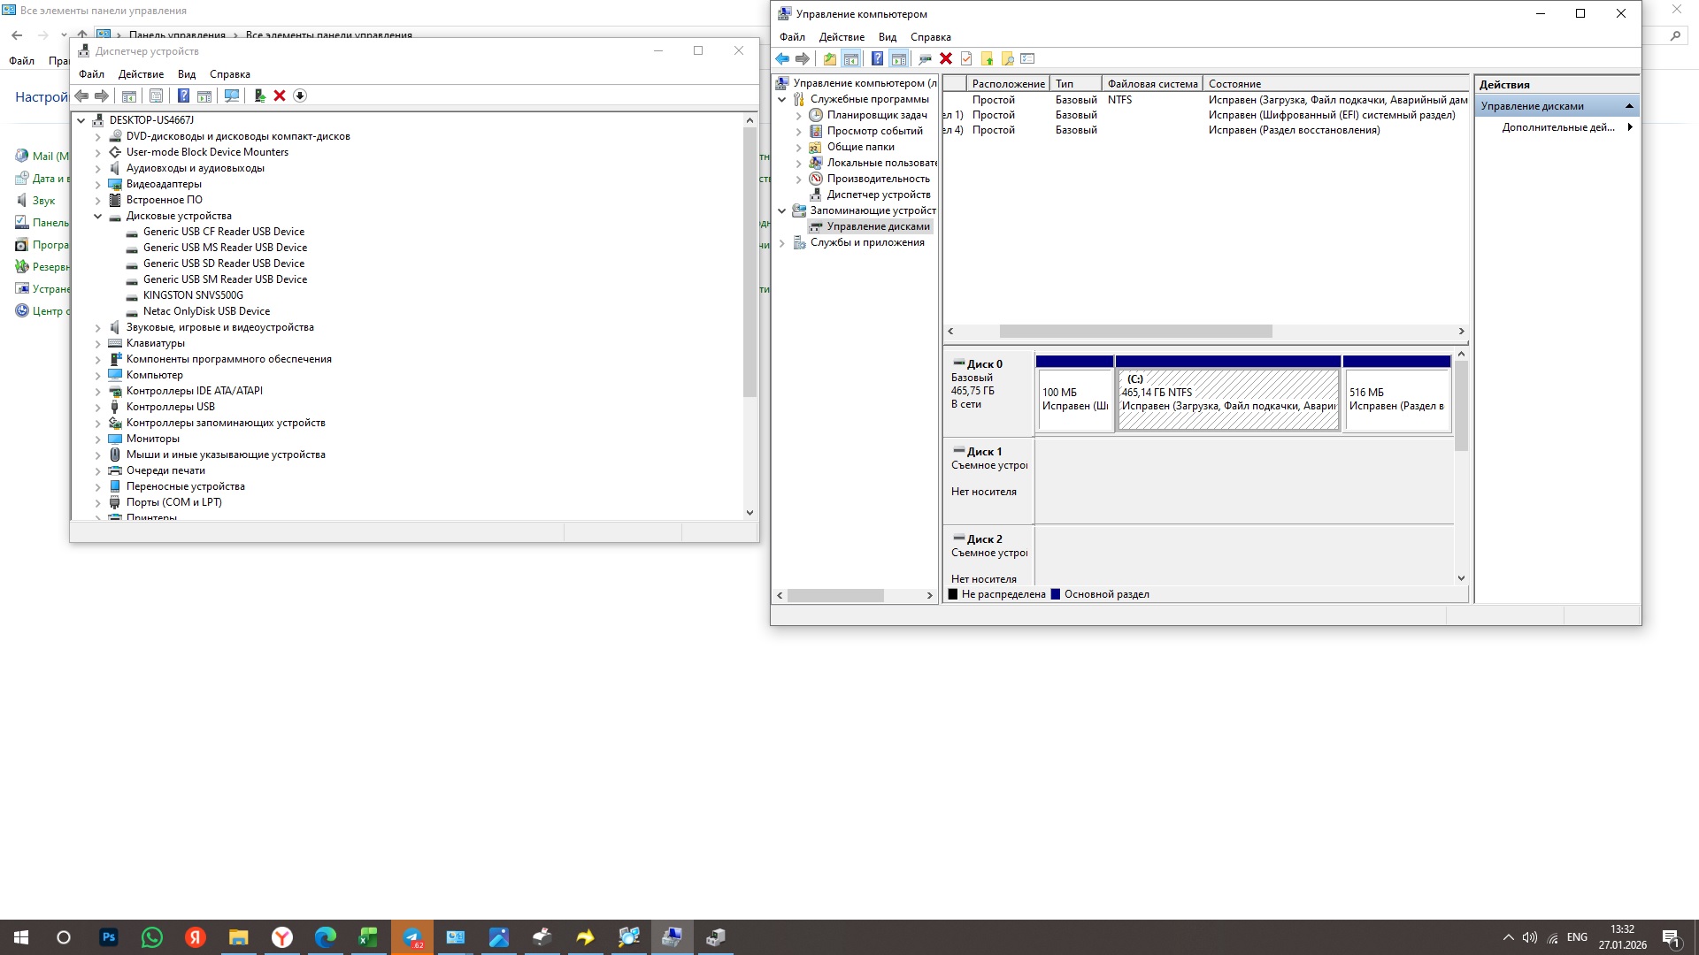Open Действие menu in Device Manager

tap(141, 74)
